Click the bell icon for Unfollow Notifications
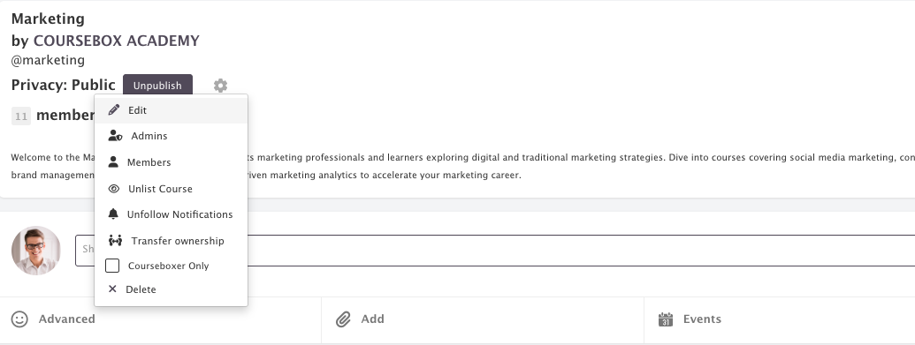 click(113, 214)
